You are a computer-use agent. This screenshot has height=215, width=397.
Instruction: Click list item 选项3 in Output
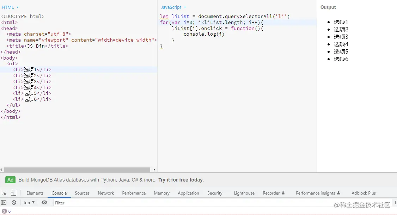click(x=341, y=37)
